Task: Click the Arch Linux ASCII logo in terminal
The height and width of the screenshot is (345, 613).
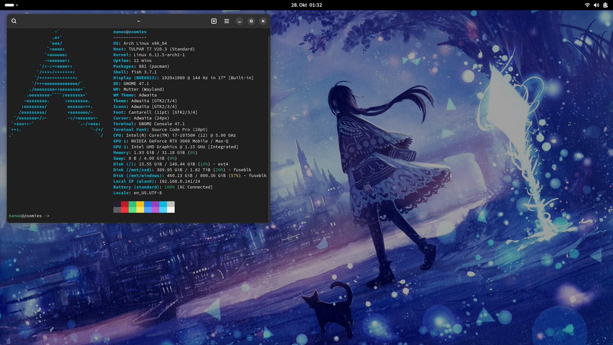Action: pos(56,83)
